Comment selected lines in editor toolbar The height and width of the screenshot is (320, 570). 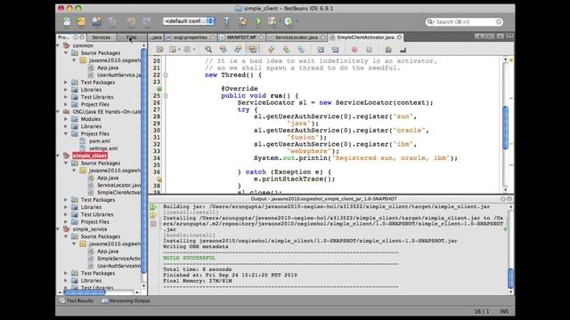pos(388,50)
